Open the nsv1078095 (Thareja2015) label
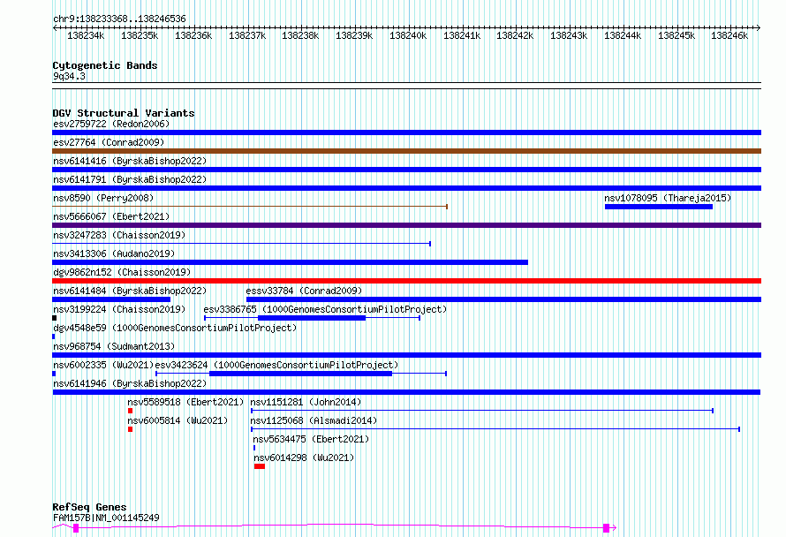The width and height of the screenshot is (786, 537). point(668,198)
